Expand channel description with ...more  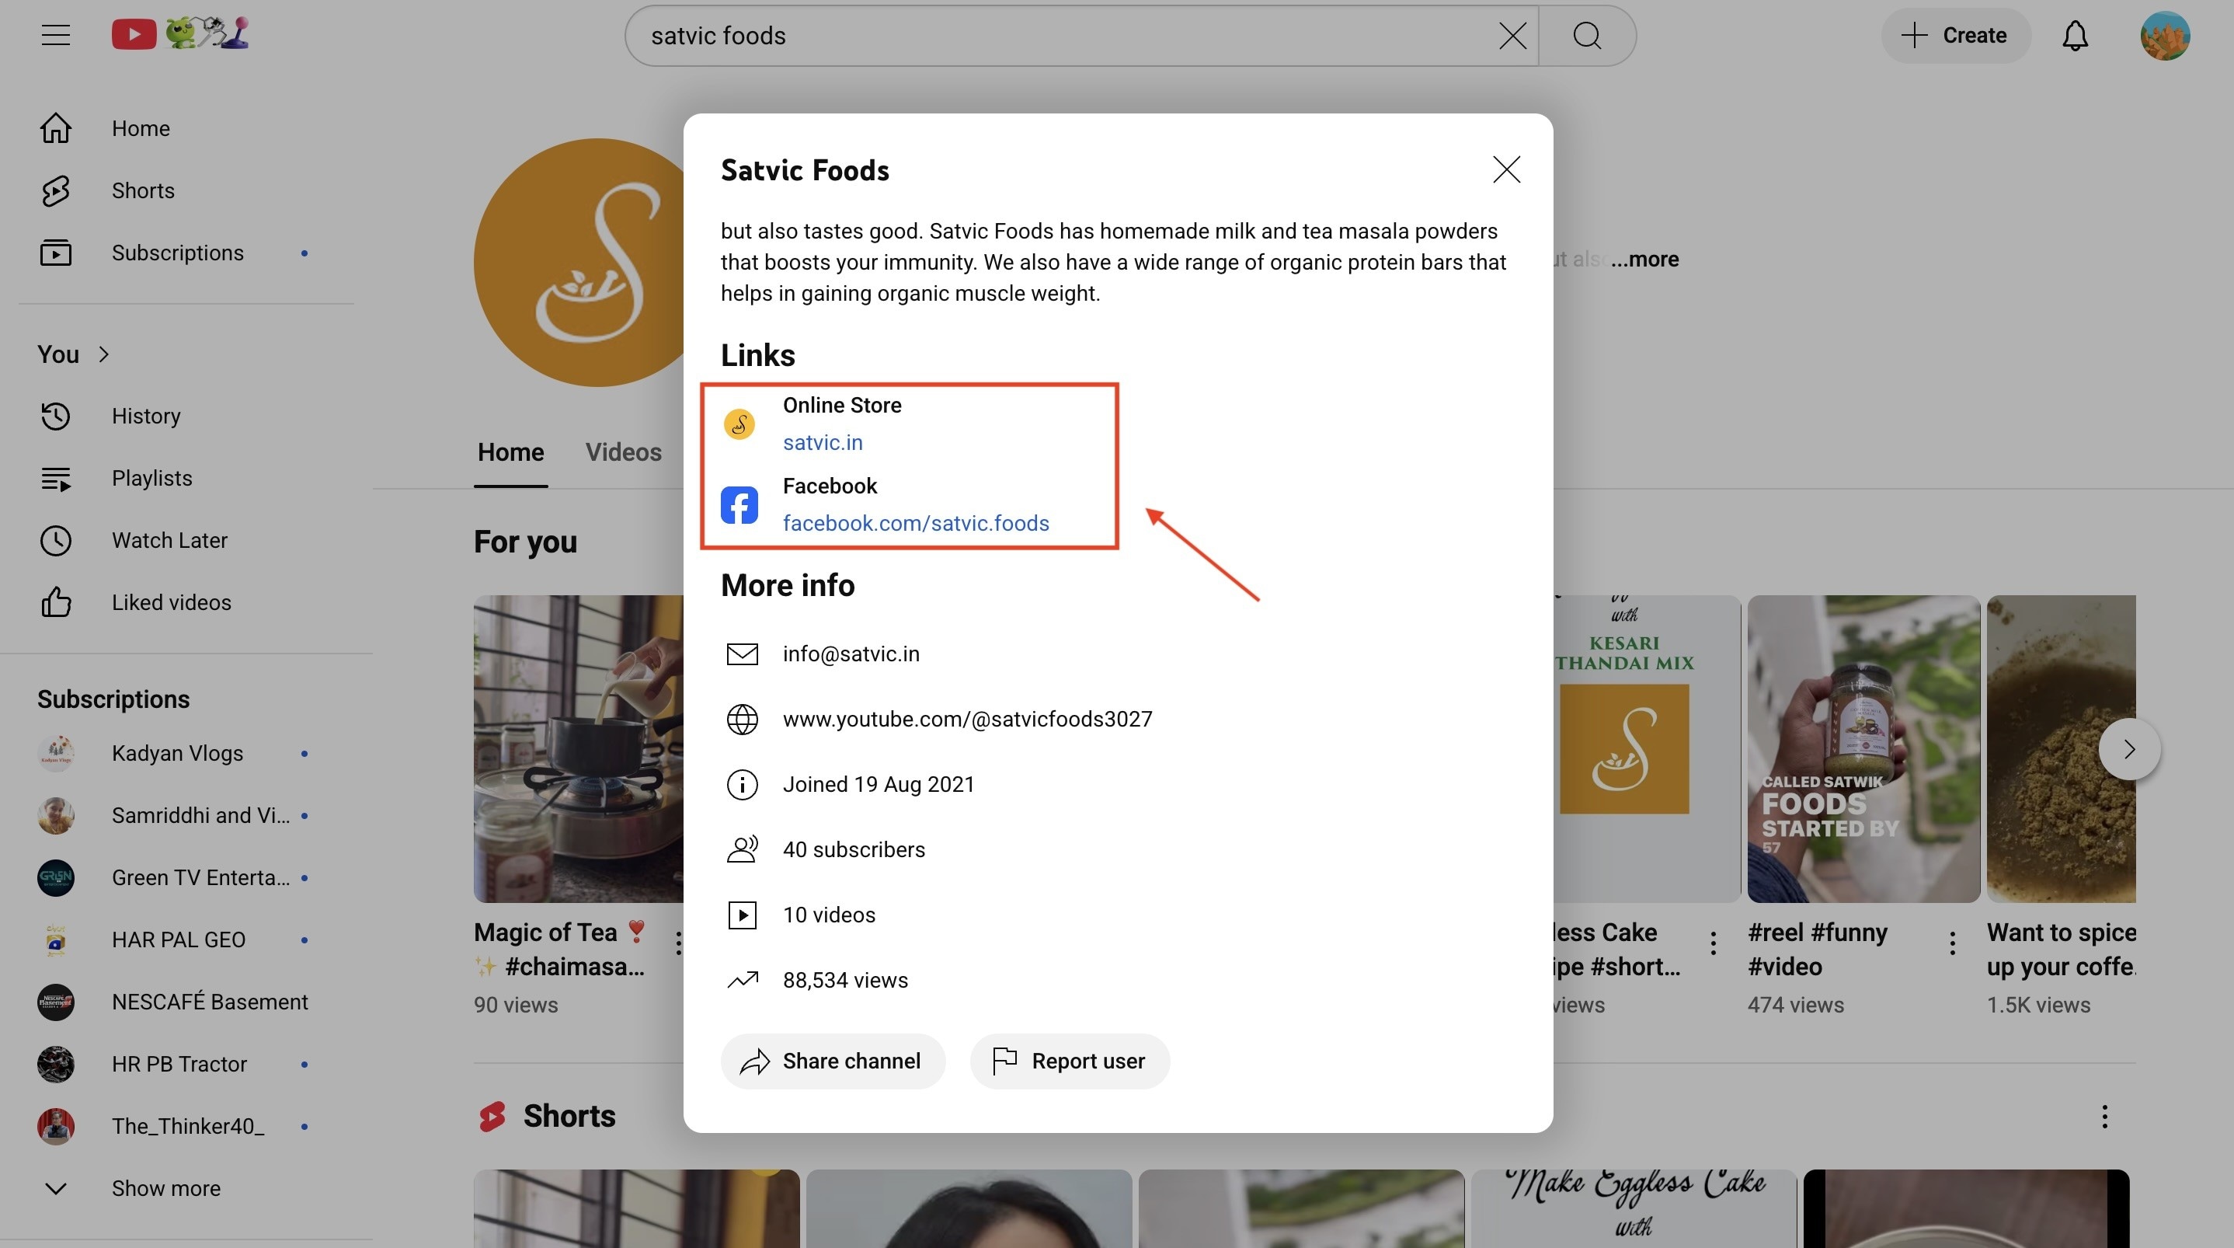[x=1644, y=260]
